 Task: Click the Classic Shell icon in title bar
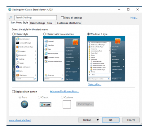[x=10, y=9]
